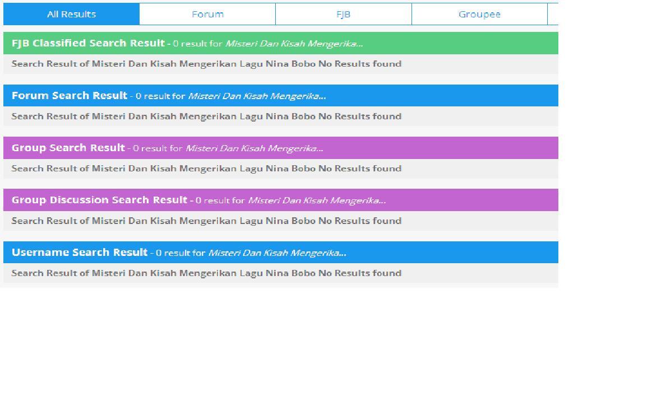Switch to the Forum tab

207,14
